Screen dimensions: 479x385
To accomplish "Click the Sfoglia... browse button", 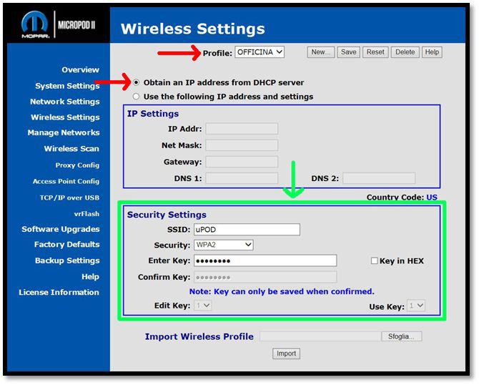I will click(x=402, y=336).
